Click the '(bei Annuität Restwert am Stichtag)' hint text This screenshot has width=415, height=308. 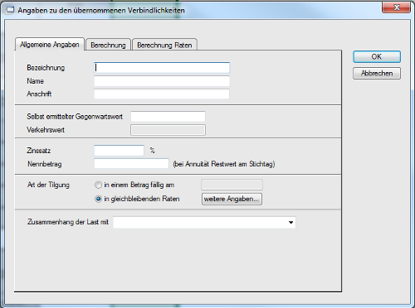pos(224,164)
